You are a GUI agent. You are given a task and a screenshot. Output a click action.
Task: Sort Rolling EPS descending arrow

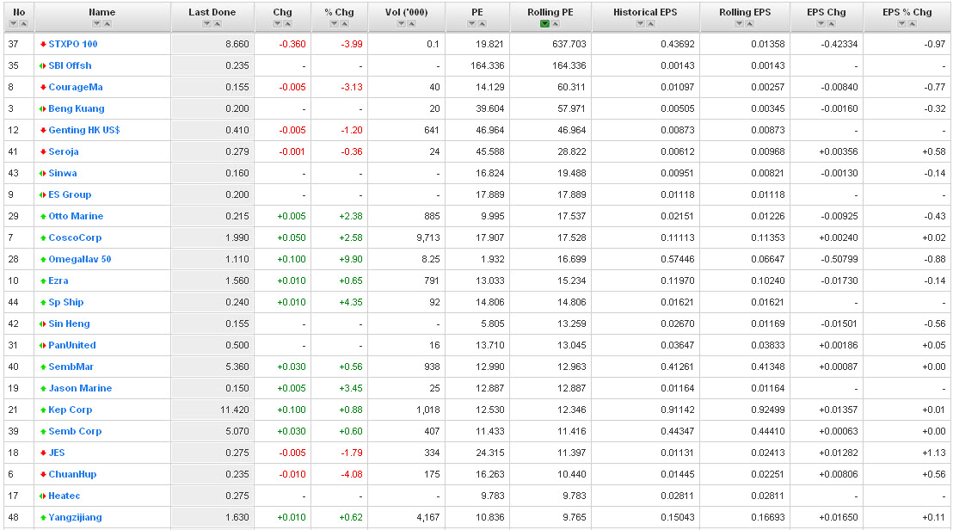tap(739, 24)
